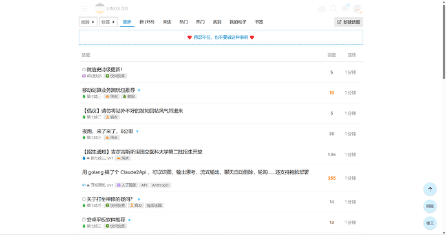Click reply count 13 on 安卓平板软件推荐 row
This screenshot has height=235, width=446.
[332, 223]
